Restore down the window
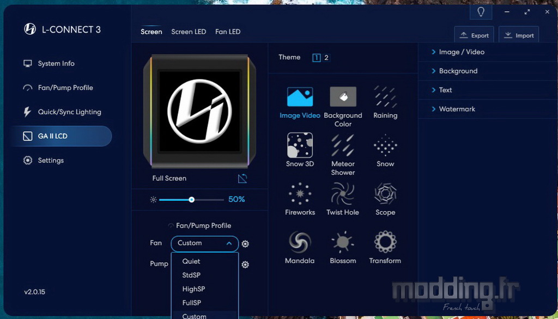Image resolution: width=558 pixels, height=319 pixels. (527, 12)
